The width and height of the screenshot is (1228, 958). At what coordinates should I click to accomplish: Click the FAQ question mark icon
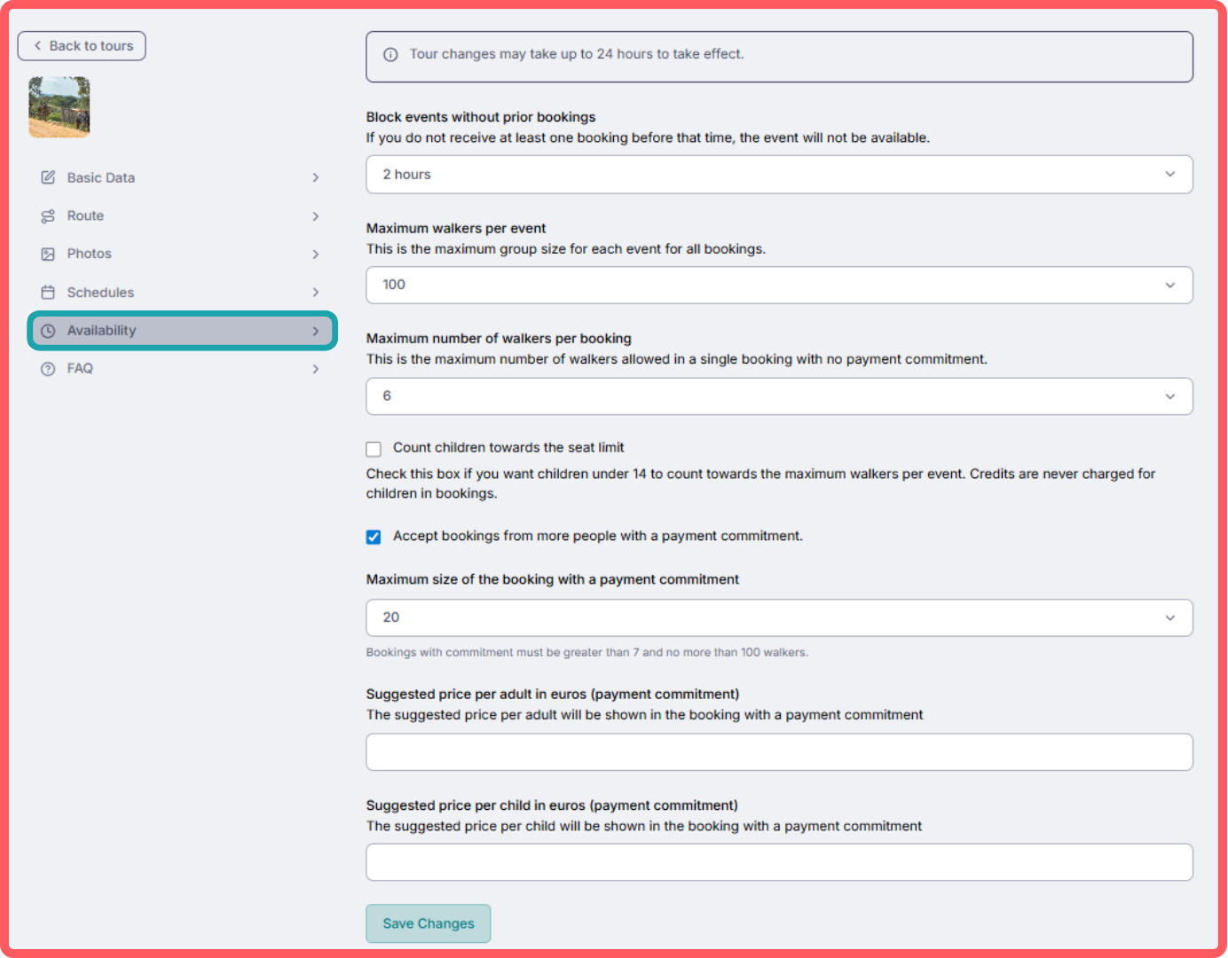point(48,369)
